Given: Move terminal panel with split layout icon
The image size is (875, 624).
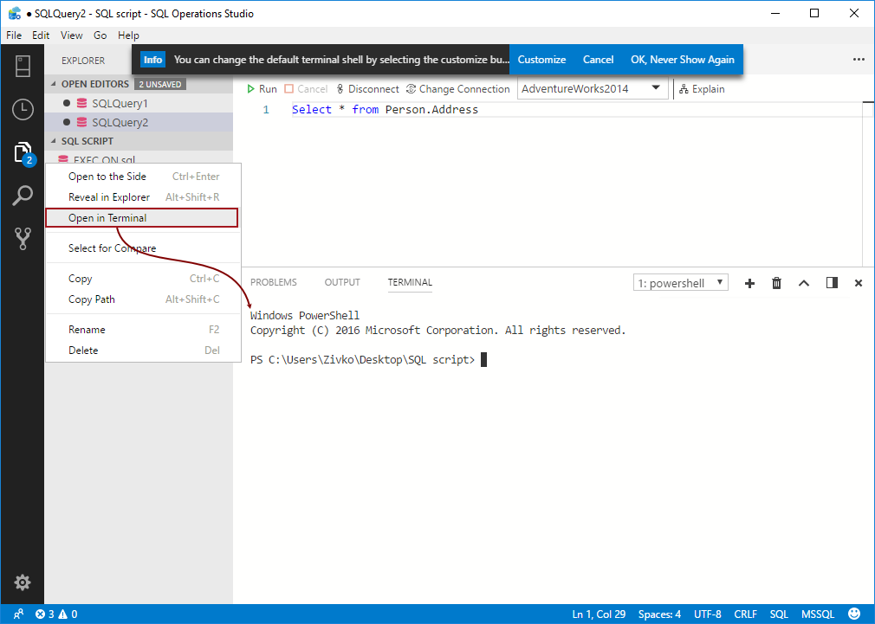Looking at the screenshot, I should pos(832,283).
